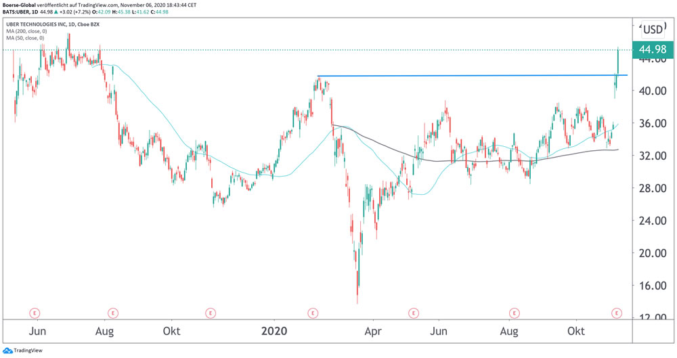Click the earnings marker between Apr and Jun 2020

[414, 313]
